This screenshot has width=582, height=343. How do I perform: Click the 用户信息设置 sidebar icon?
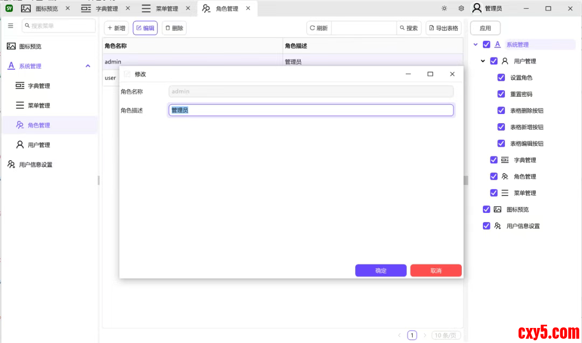[x=11, y=165]
